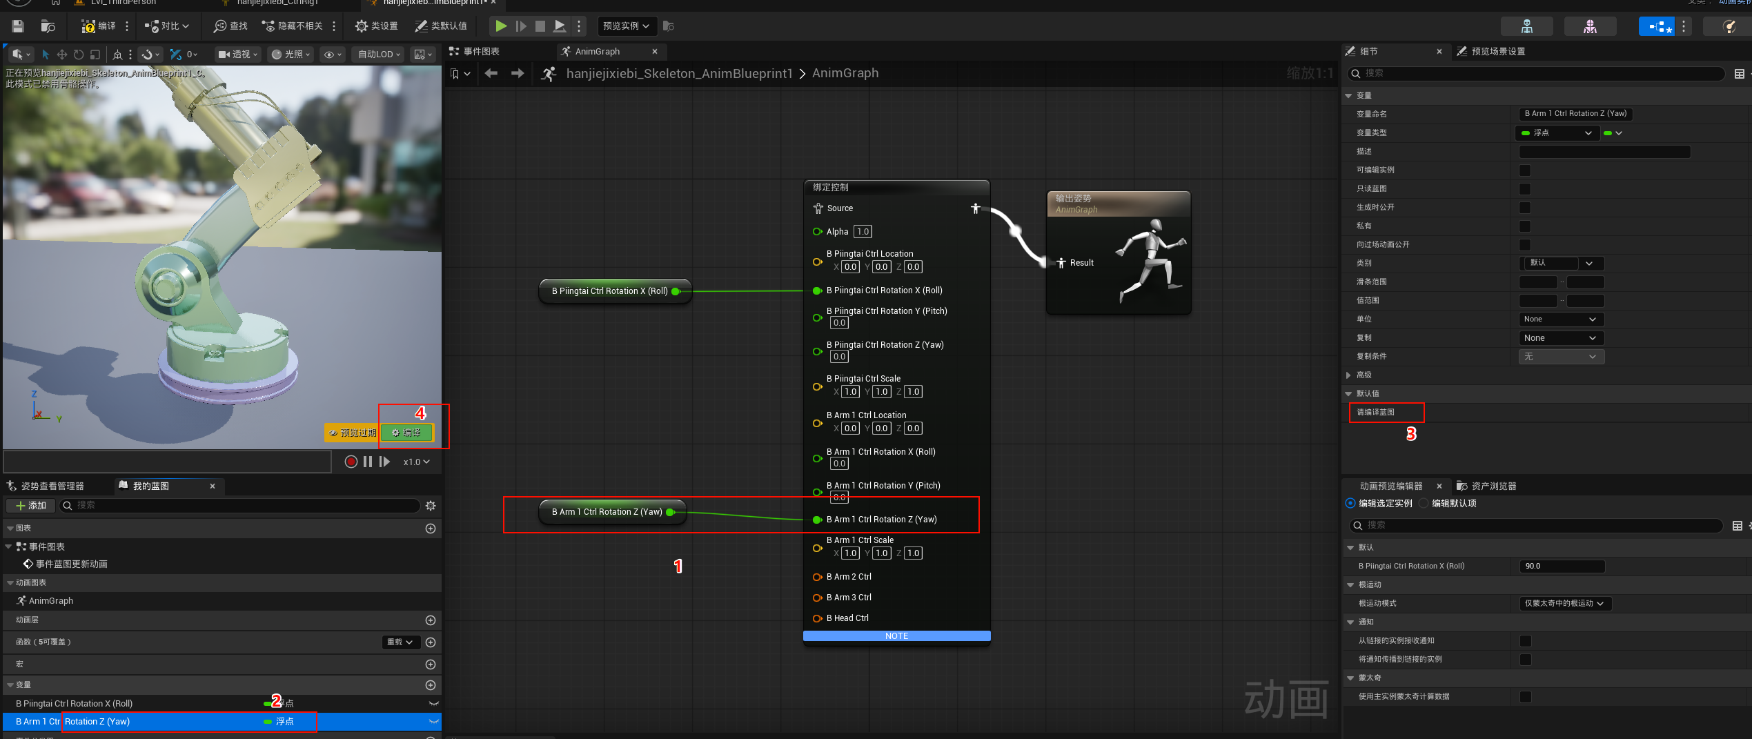1752x739 pixels.
Task: Click the frame-advance step button in toolbar
Action: tap(521, 26)
